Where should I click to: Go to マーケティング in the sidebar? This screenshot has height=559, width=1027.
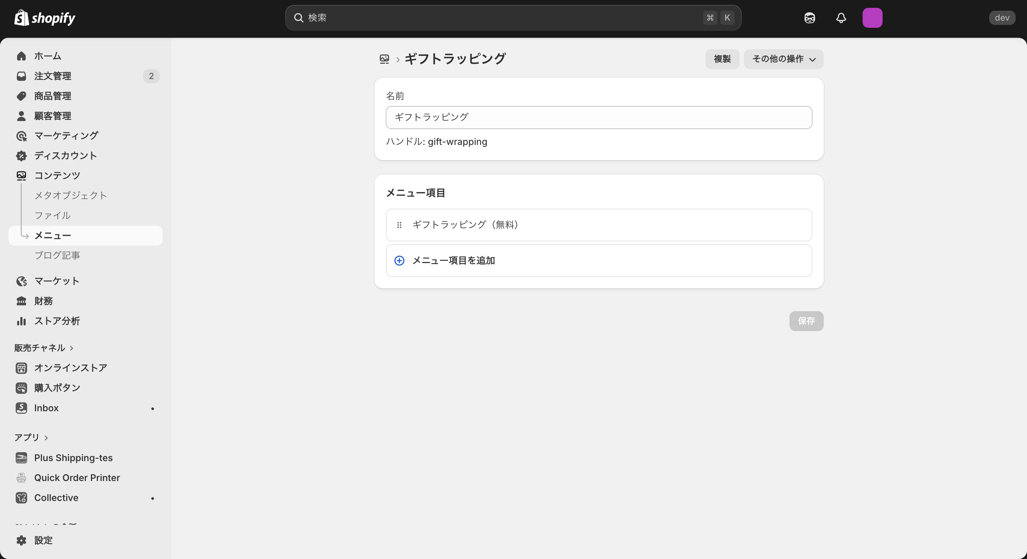[66, 136]
